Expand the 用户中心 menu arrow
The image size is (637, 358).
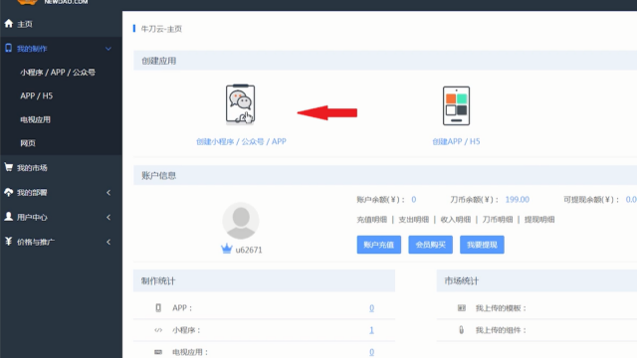coord(108,217)
